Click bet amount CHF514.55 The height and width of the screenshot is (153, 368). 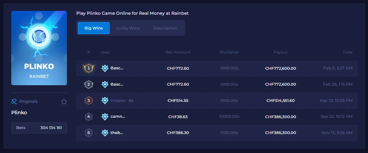[178, 101]
